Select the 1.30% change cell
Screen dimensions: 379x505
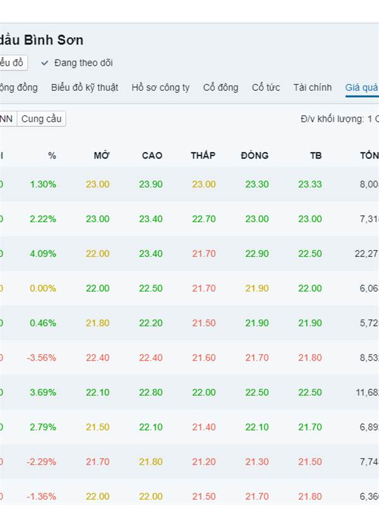pyautogui.click(x=43, y=184)
